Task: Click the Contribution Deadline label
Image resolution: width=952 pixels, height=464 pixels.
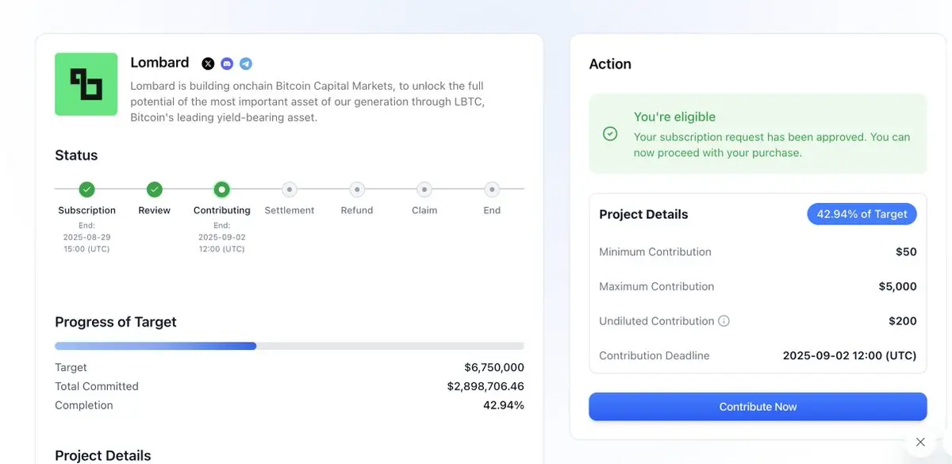Action: pos(654,355)
